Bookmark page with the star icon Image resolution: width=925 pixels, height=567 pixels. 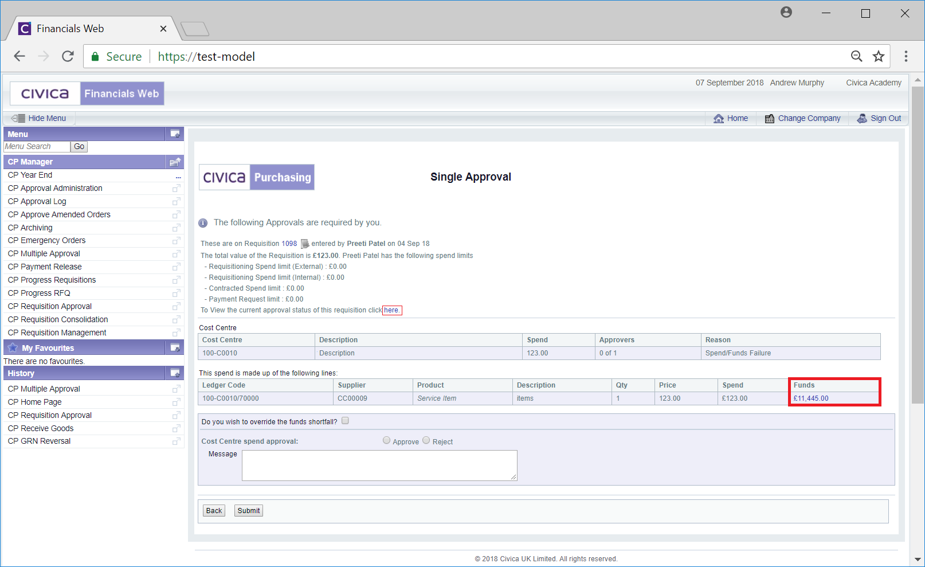click(x=878, y=56)
